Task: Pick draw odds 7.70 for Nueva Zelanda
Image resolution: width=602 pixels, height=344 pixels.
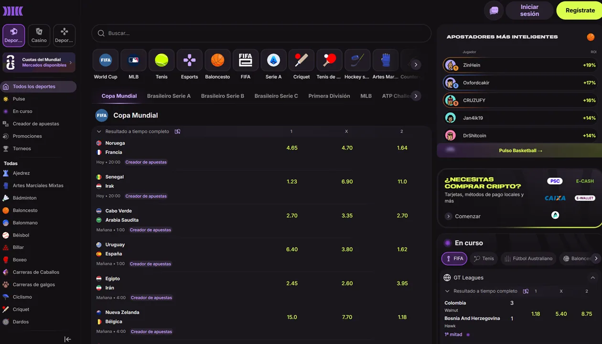Action: pyautogui.click(x=347, y=317)
